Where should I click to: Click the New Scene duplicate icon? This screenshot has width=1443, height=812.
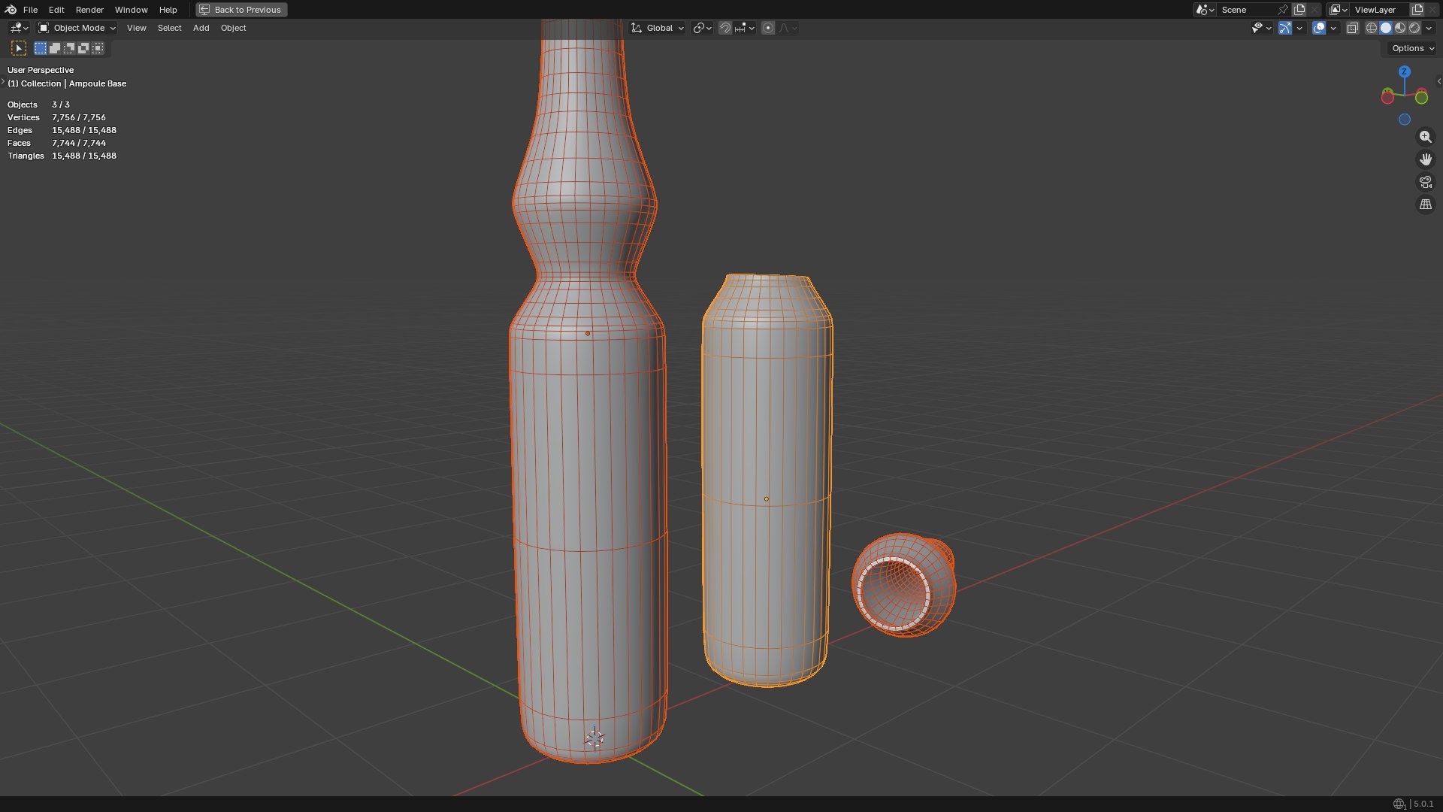coord(1299,10)
